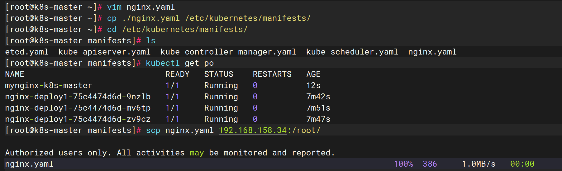The width and height of the screenshot is (562, 171).
Task: Click the 100% transfer progress indicator
Action: pyautogui.click(x=403, y=164)
